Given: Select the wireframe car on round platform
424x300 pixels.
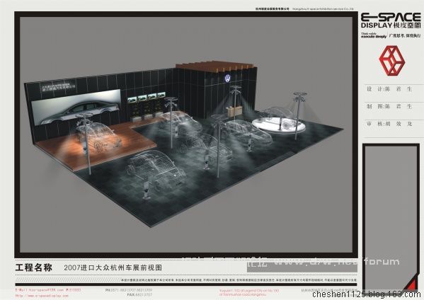Looking at the screenshot, I should click(277, 119).
